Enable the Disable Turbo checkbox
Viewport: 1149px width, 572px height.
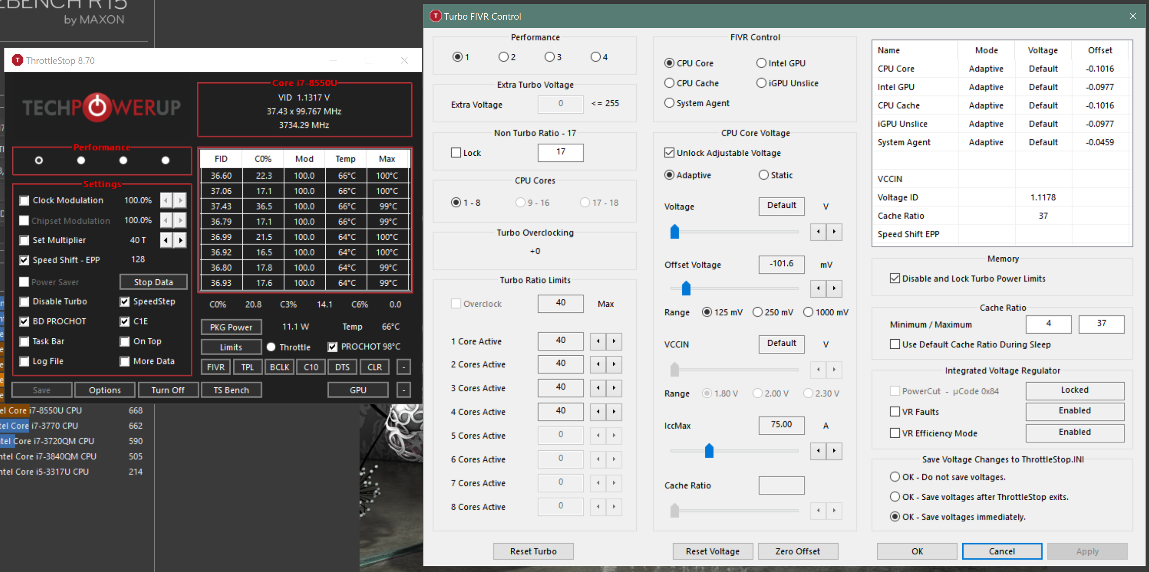[24, 302]
